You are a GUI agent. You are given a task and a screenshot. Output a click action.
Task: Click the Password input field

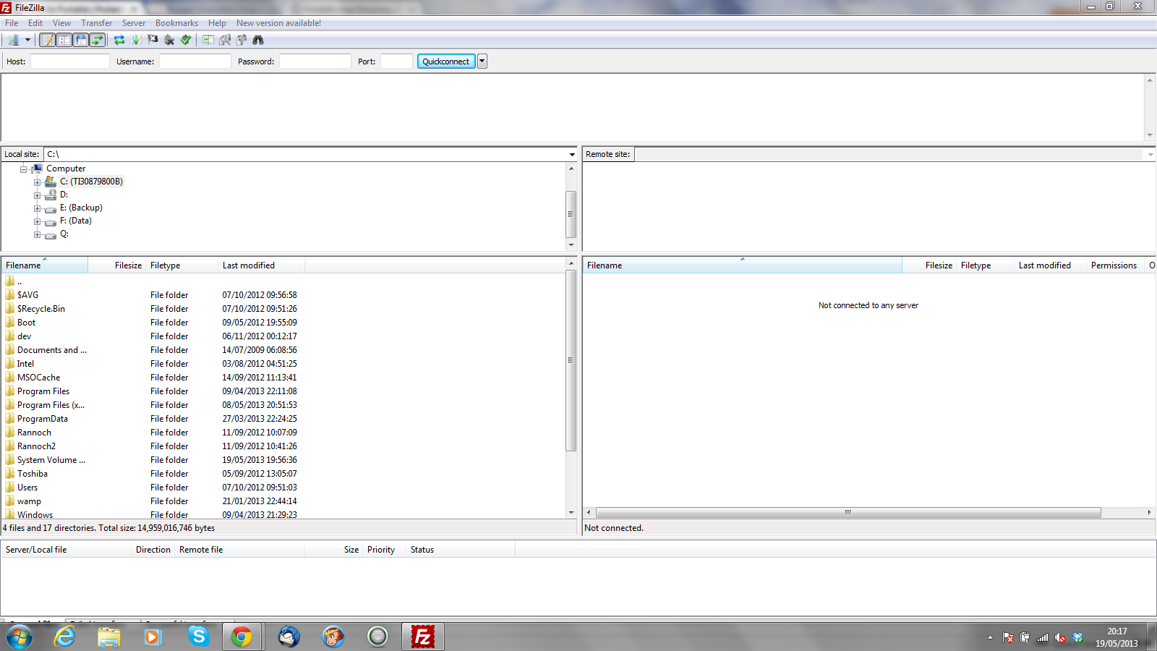(315, 61)
